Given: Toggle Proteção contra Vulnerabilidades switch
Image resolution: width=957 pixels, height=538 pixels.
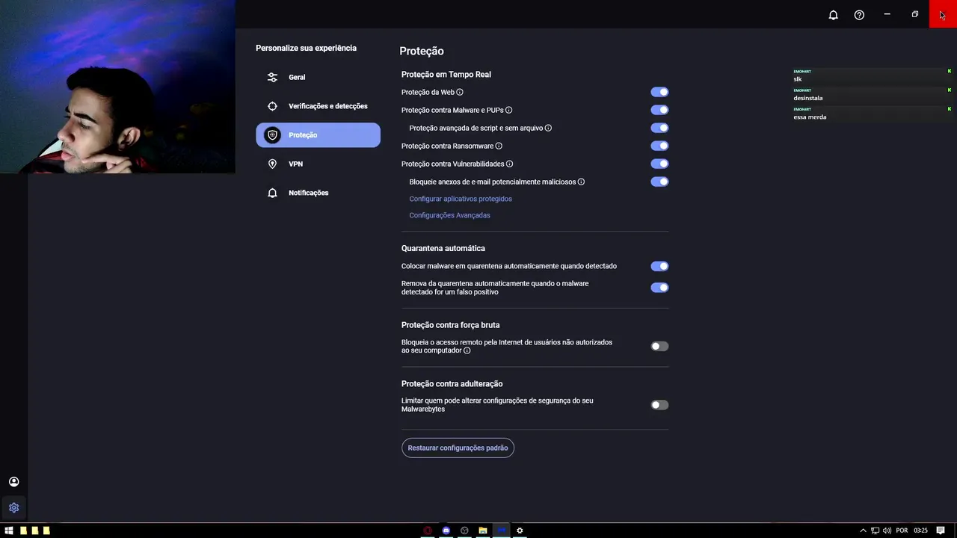Looking at the screenshot, I should (659, 164).
